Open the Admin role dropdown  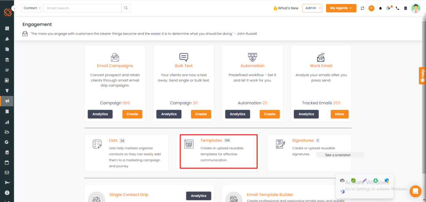coord(312,8)
